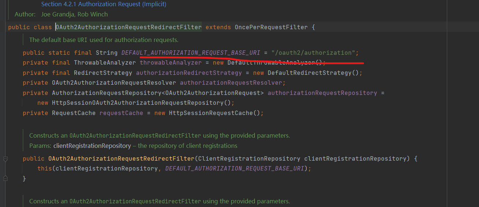Open the Section 4.2.1 Authorization Request link
Viewport: 479px width, 207px height.
[103, 4]
